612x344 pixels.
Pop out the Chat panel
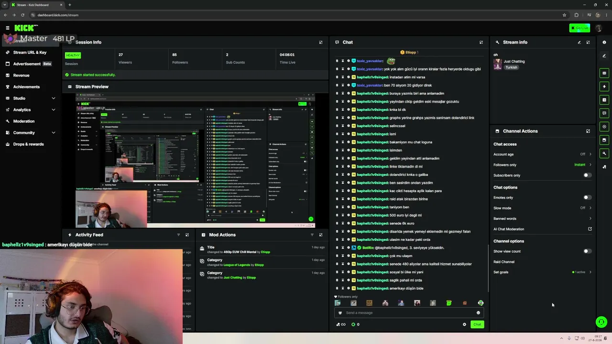point(481,42)
